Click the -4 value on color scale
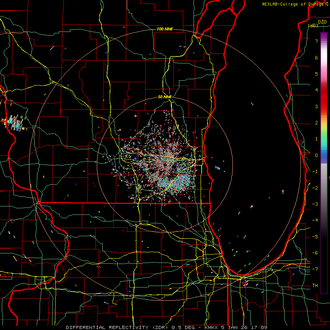Screen dimensions: 330x330 pyautogui.click(x=315, y=220)
